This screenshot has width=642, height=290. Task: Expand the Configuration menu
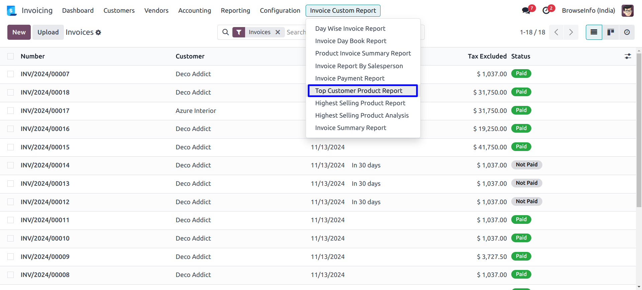(x=280, y=11)
